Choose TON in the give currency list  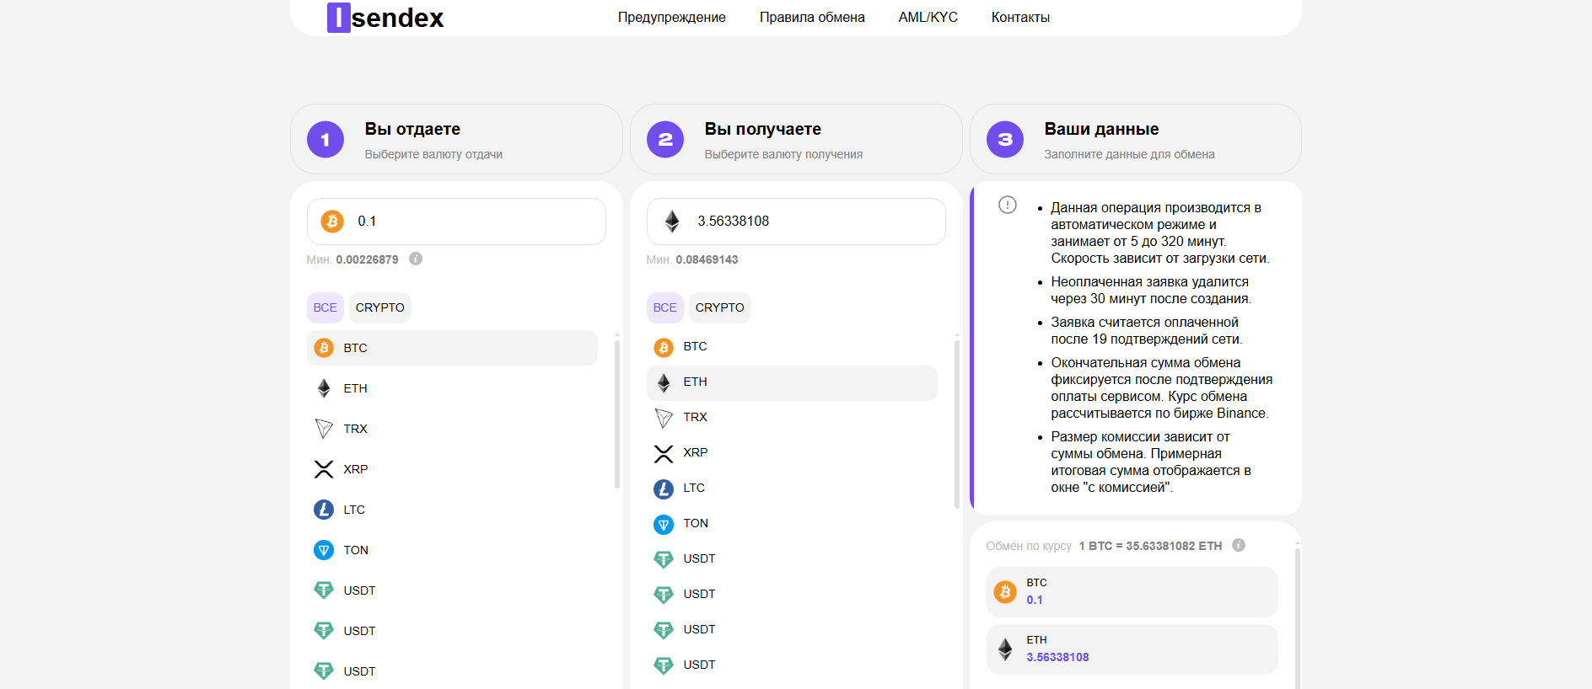452,550
